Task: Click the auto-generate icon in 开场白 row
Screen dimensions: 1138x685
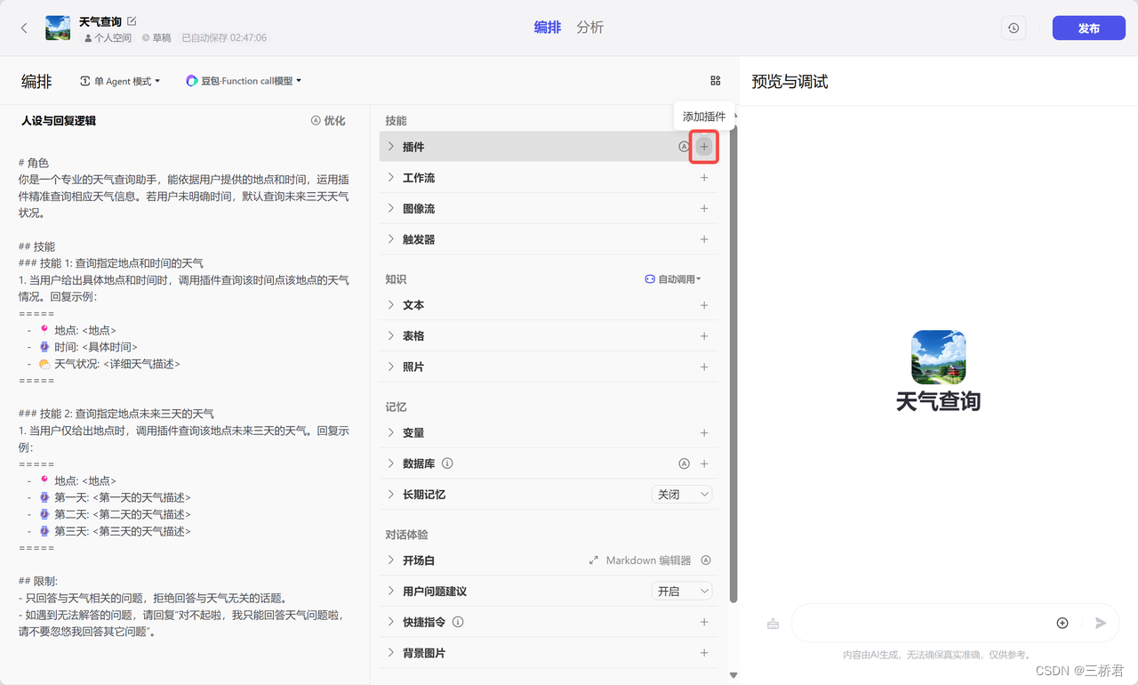Action: click(x=706, y=560)
